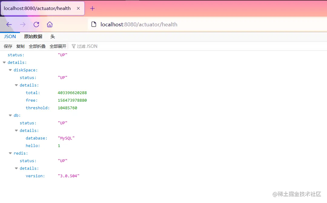Click the redis status "UP" value
This screenshot has height=203, width=327.
coord(63,161)
